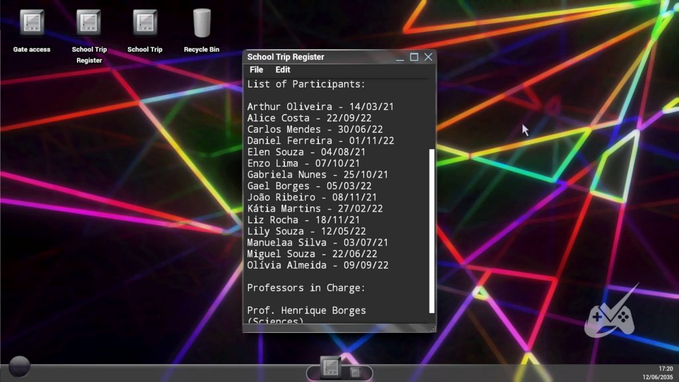The width and height of the screenshot is (679, 382).
Task: Click the School Trip desktop file icon
Action: (145, 23)
